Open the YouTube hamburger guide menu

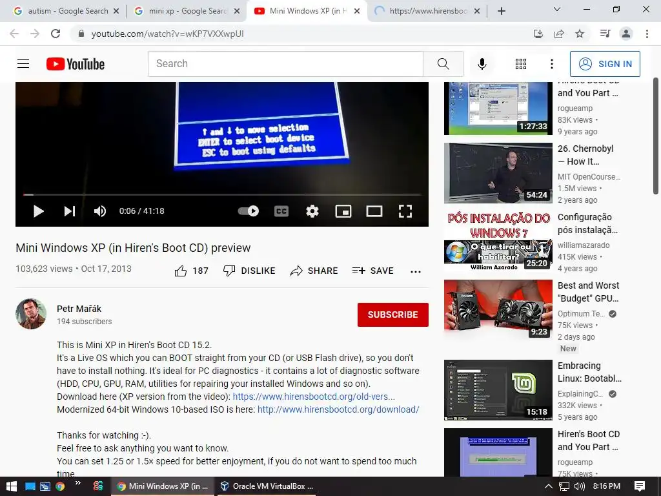click(23, 64)
